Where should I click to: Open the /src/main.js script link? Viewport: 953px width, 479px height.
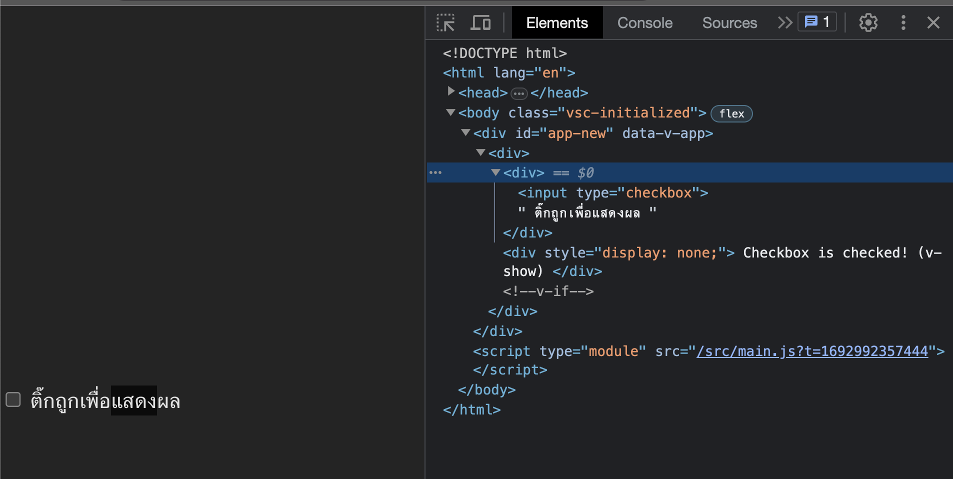pos(812,351)
